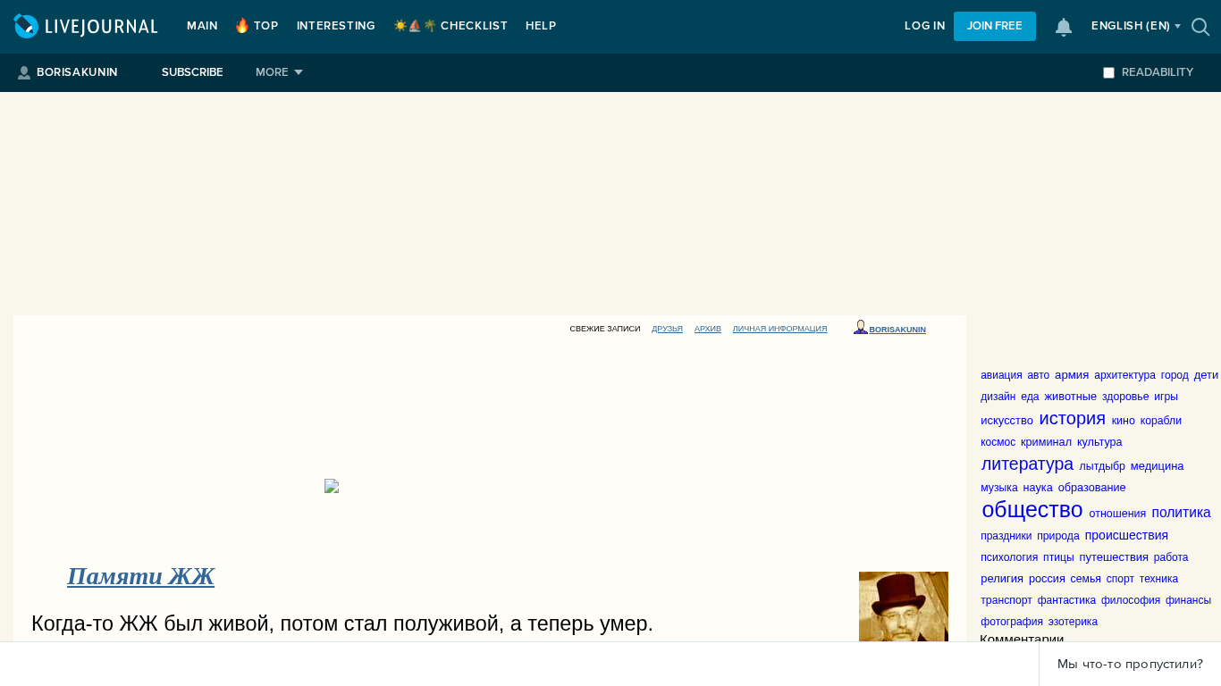The image size is (1221, 686).
Task: Open the search magnifier icon
Action: pyautogui.click(x=1200, y=27)
